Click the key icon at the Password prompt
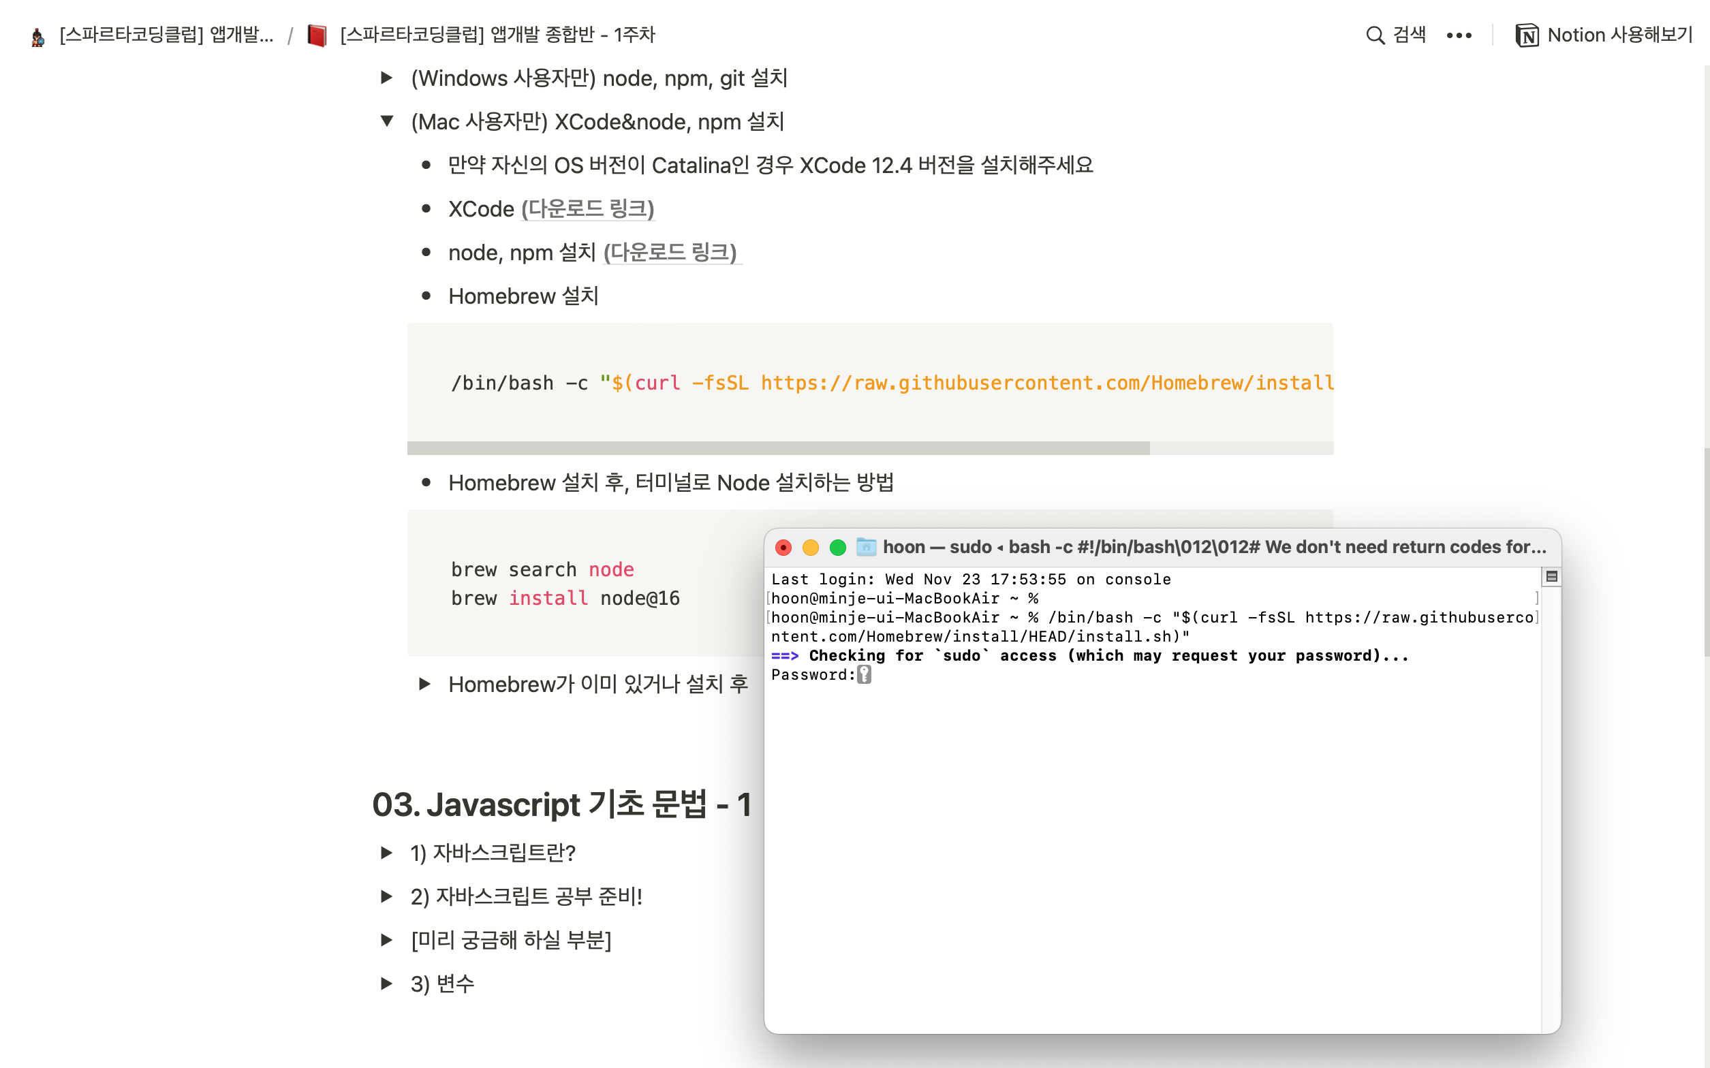 point(864,674)
